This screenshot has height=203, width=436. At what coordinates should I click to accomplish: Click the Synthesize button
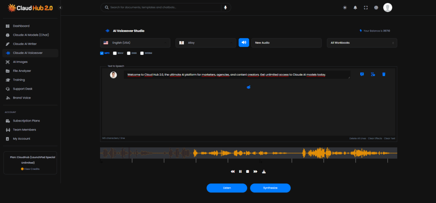(270, 188)
